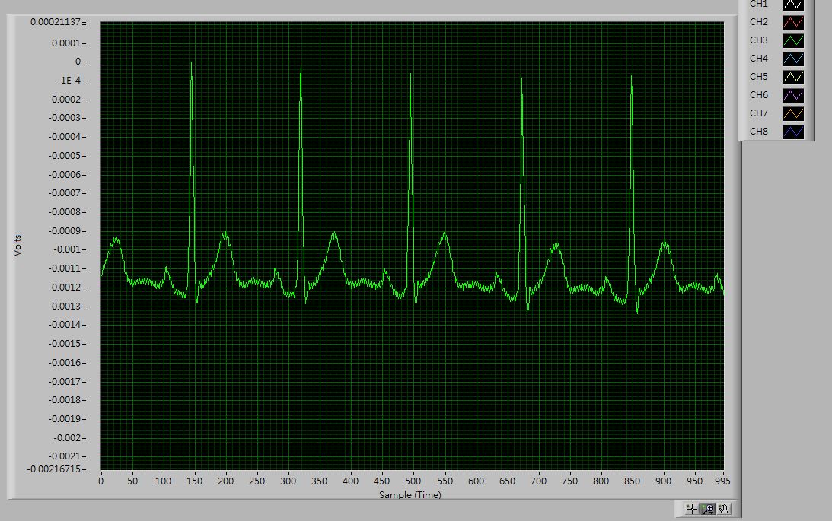Open the CH1 plot style swatch
Viewport: 832px width, 521px height.
click(793, 5)
